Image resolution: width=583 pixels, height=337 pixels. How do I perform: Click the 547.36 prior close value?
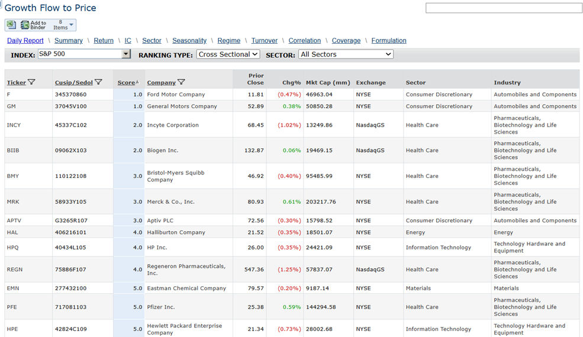point(254,270)
